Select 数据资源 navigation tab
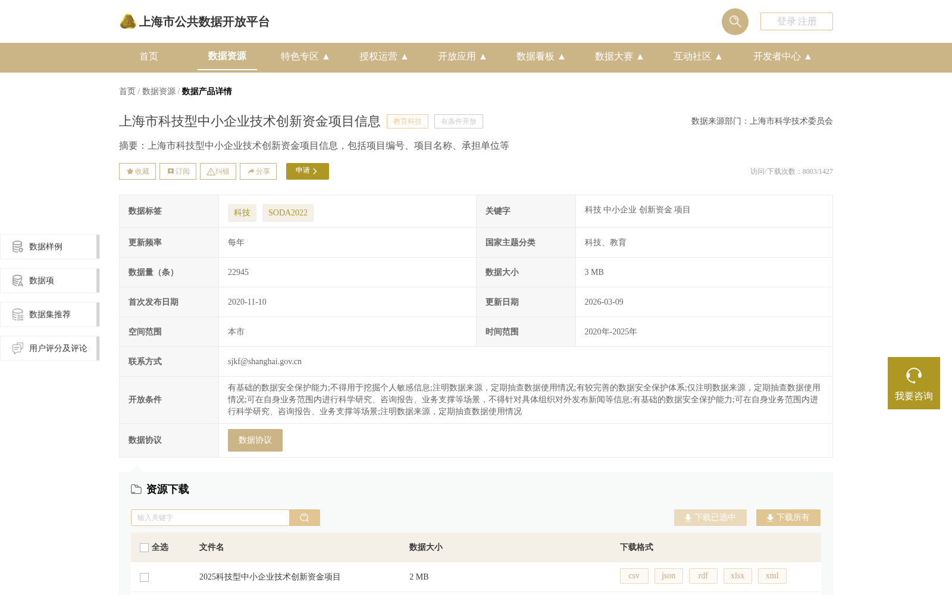Viewport: 952px width, 595px height. coord(227,56)
